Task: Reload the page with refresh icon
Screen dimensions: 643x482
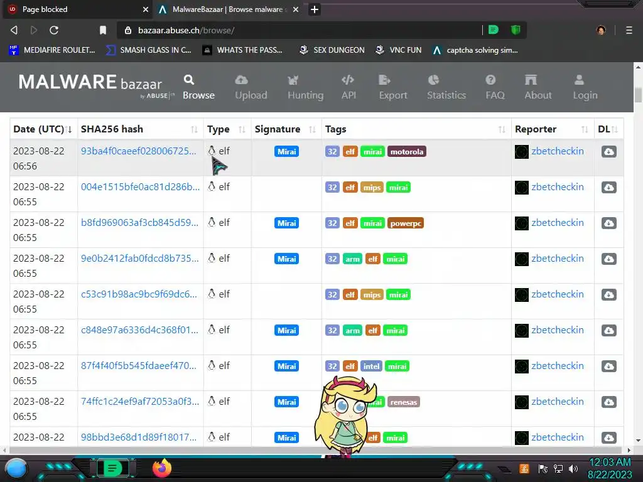Action: pos(54,30)
